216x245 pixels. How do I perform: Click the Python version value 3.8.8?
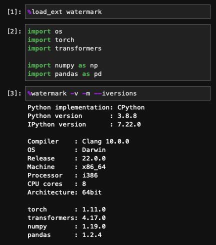(x=127, y=116)
